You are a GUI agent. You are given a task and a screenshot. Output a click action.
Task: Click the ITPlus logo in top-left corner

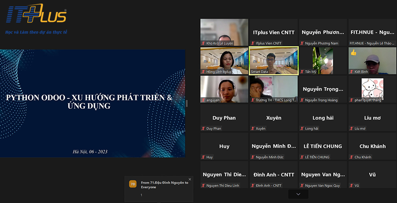[36, 16]
